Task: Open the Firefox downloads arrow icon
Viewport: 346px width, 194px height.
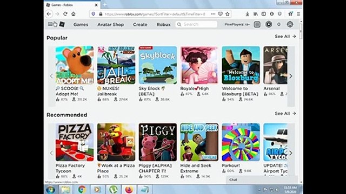Action: coord(248,14)
